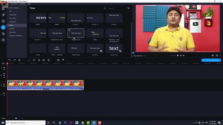The width and height of the screenshot is (223, 125).
Task: Click the Redo arrow in timeline toolbar
Action: 14,60
